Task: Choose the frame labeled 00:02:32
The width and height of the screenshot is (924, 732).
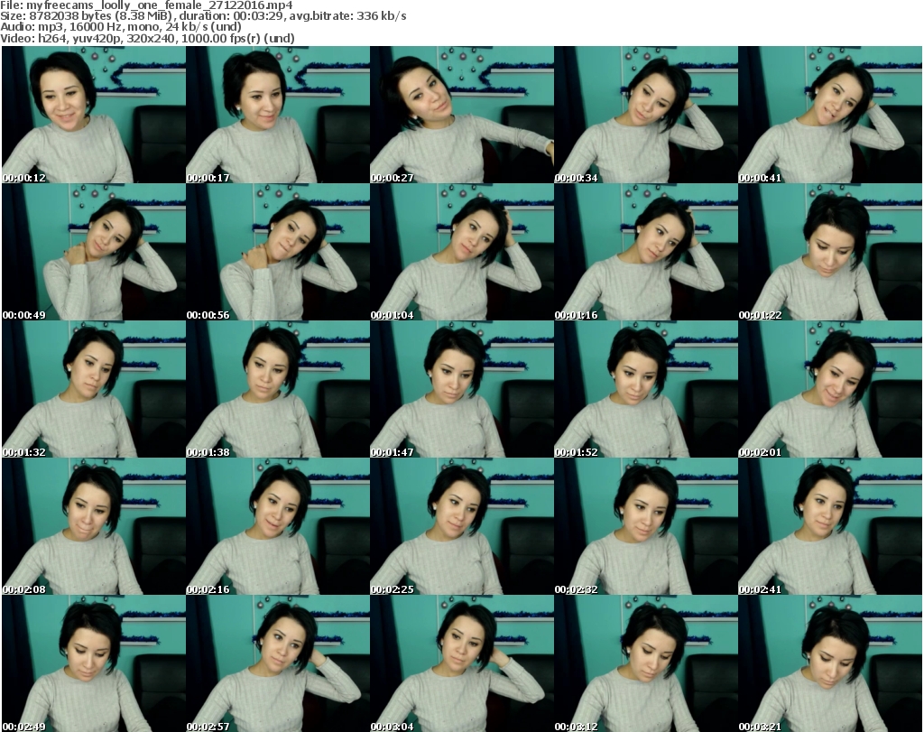Action: click(x=646, y=526)
